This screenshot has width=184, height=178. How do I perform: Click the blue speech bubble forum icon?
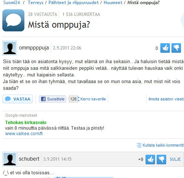tap(13, 20)
